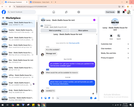The width and height of the screenshot is (134, 107).
Task: Click Lacey's large profile picture in right panel
Action: tap(115, 22)
